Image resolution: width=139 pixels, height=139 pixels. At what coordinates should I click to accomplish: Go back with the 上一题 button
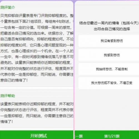(x=79, y=136)
